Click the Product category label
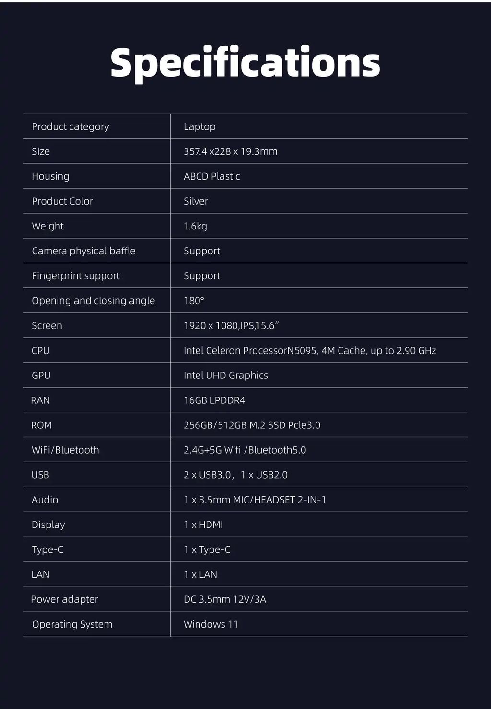This screenshot has height=709, width=491. click(70, 126)
